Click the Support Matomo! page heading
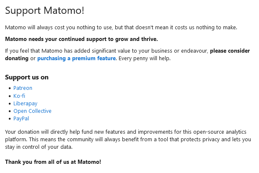 point(44,10)
